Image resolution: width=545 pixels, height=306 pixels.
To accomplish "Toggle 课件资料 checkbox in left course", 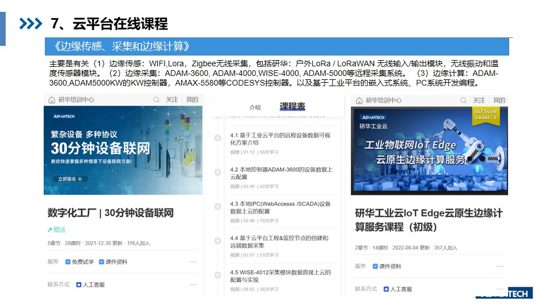I will point(102,262).
